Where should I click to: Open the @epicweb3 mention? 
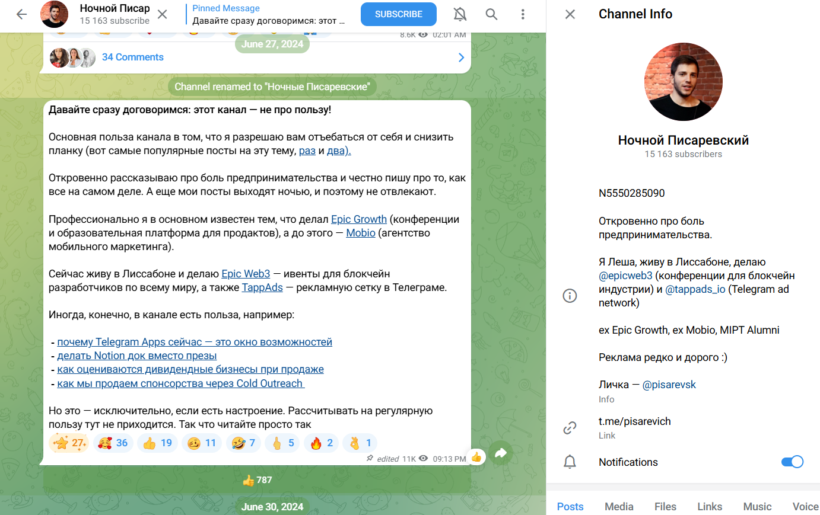[x=625, y=276]
